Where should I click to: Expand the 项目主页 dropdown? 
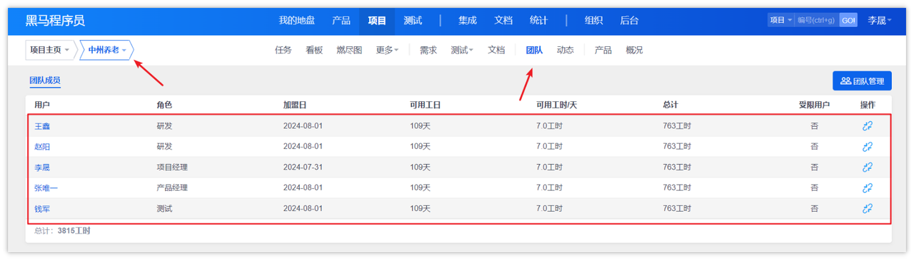(x=50, y=51)
